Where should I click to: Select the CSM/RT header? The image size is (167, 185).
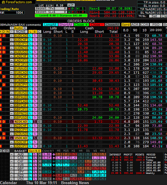click(x=48, y=151)
